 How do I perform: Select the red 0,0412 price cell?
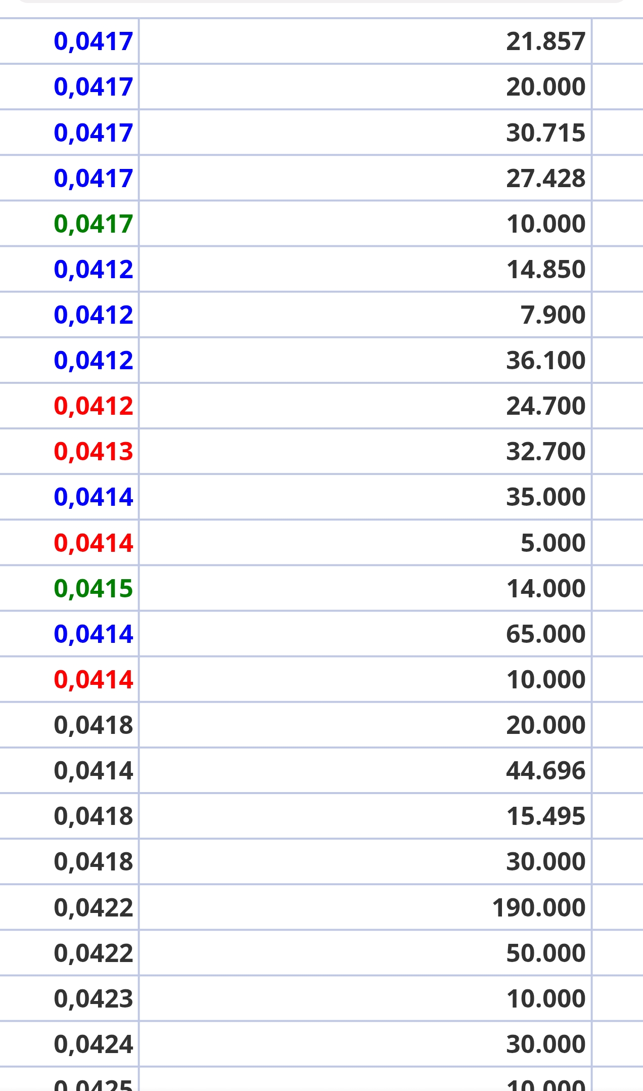coord(69,406)
